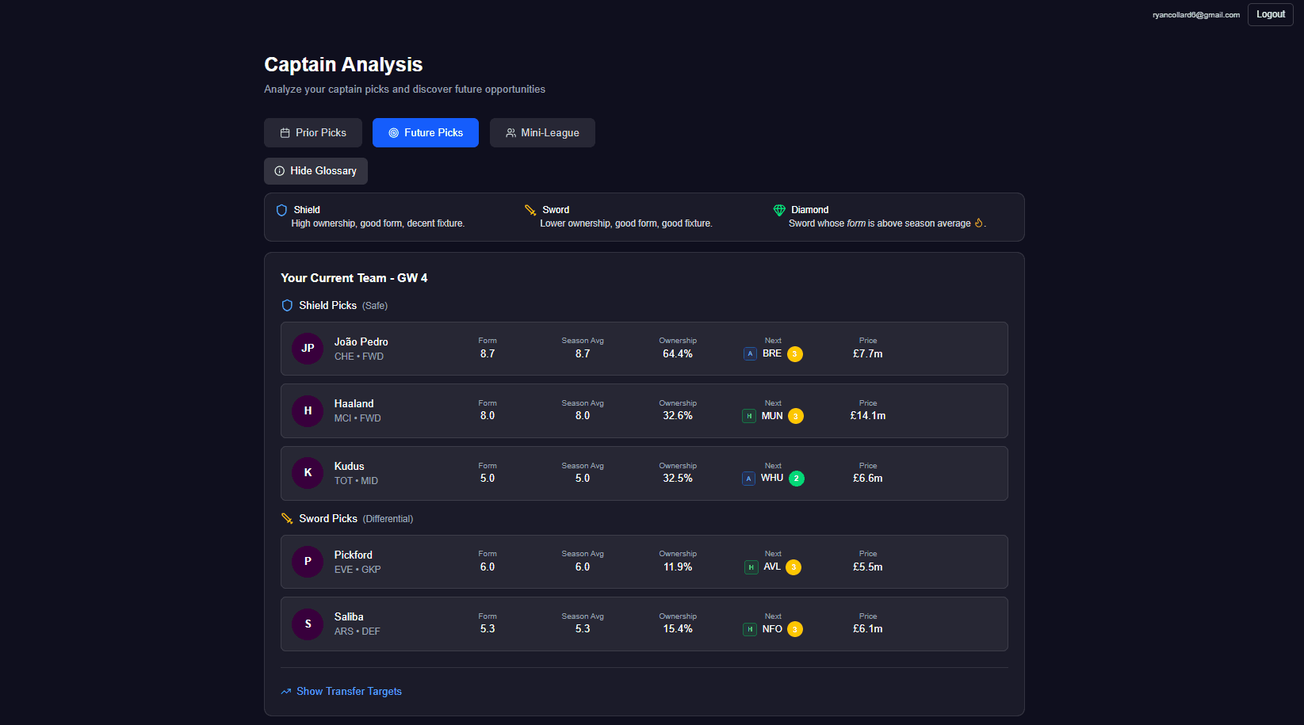Select the Future Picks tab
This screenshot has height=725, width=1304.
click(x=426, y=133)
